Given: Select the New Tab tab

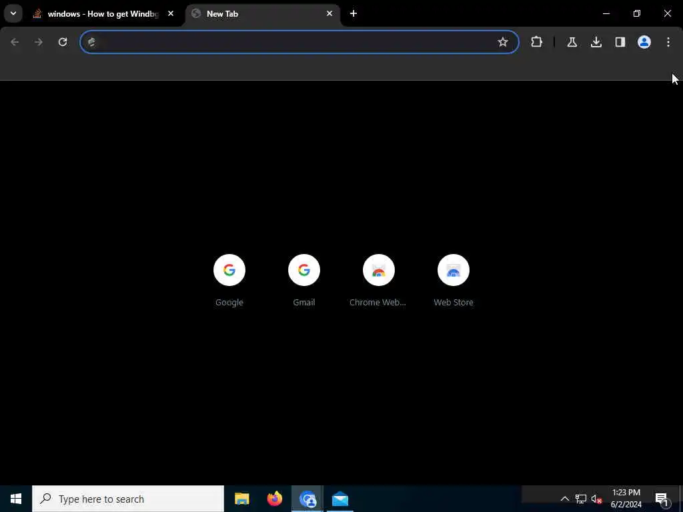Looking at the screenshot, I should pos(263,14).
